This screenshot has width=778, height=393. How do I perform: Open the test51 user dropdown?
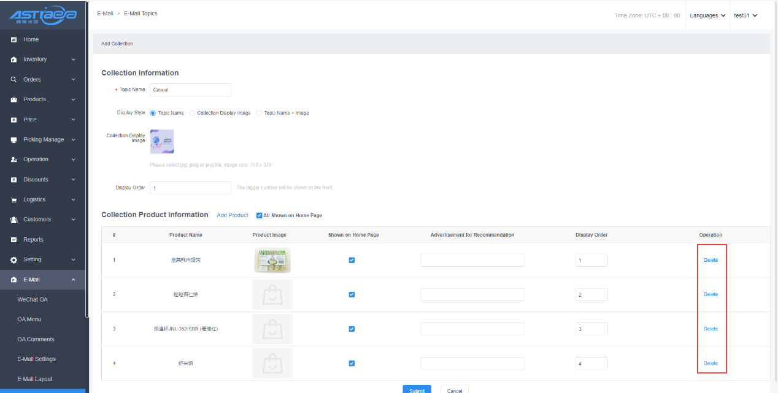point(745,15)
